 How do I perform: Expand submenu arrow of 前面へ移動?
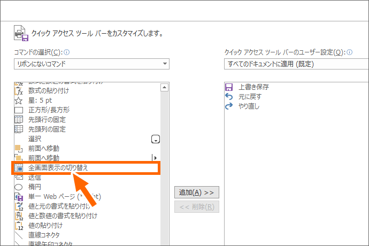[155, 158]
